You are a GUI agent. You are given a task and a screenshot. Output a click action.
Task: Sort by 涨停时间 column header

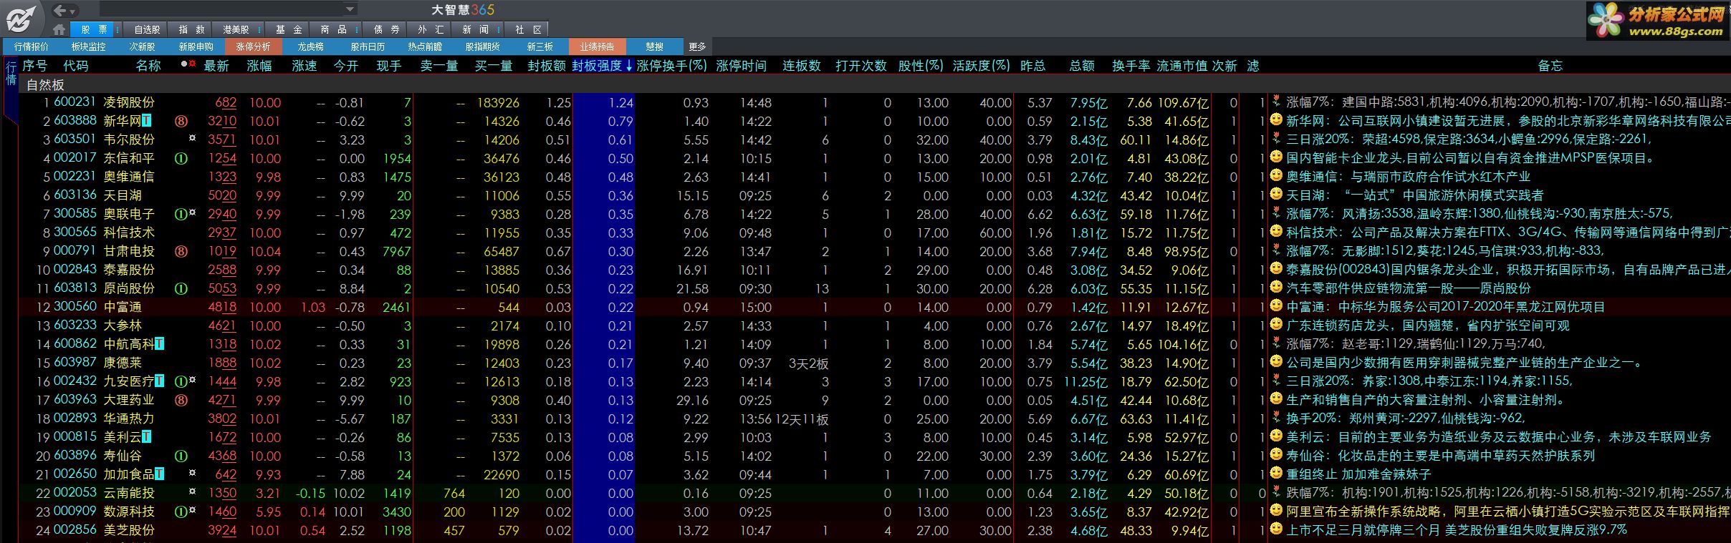[741, 66]
